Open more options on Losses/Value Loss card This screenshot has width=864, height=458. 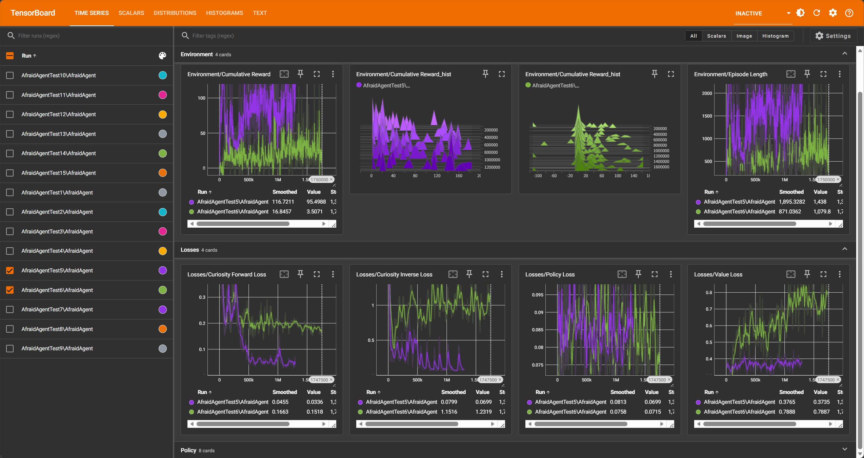[x=839, y=274]
